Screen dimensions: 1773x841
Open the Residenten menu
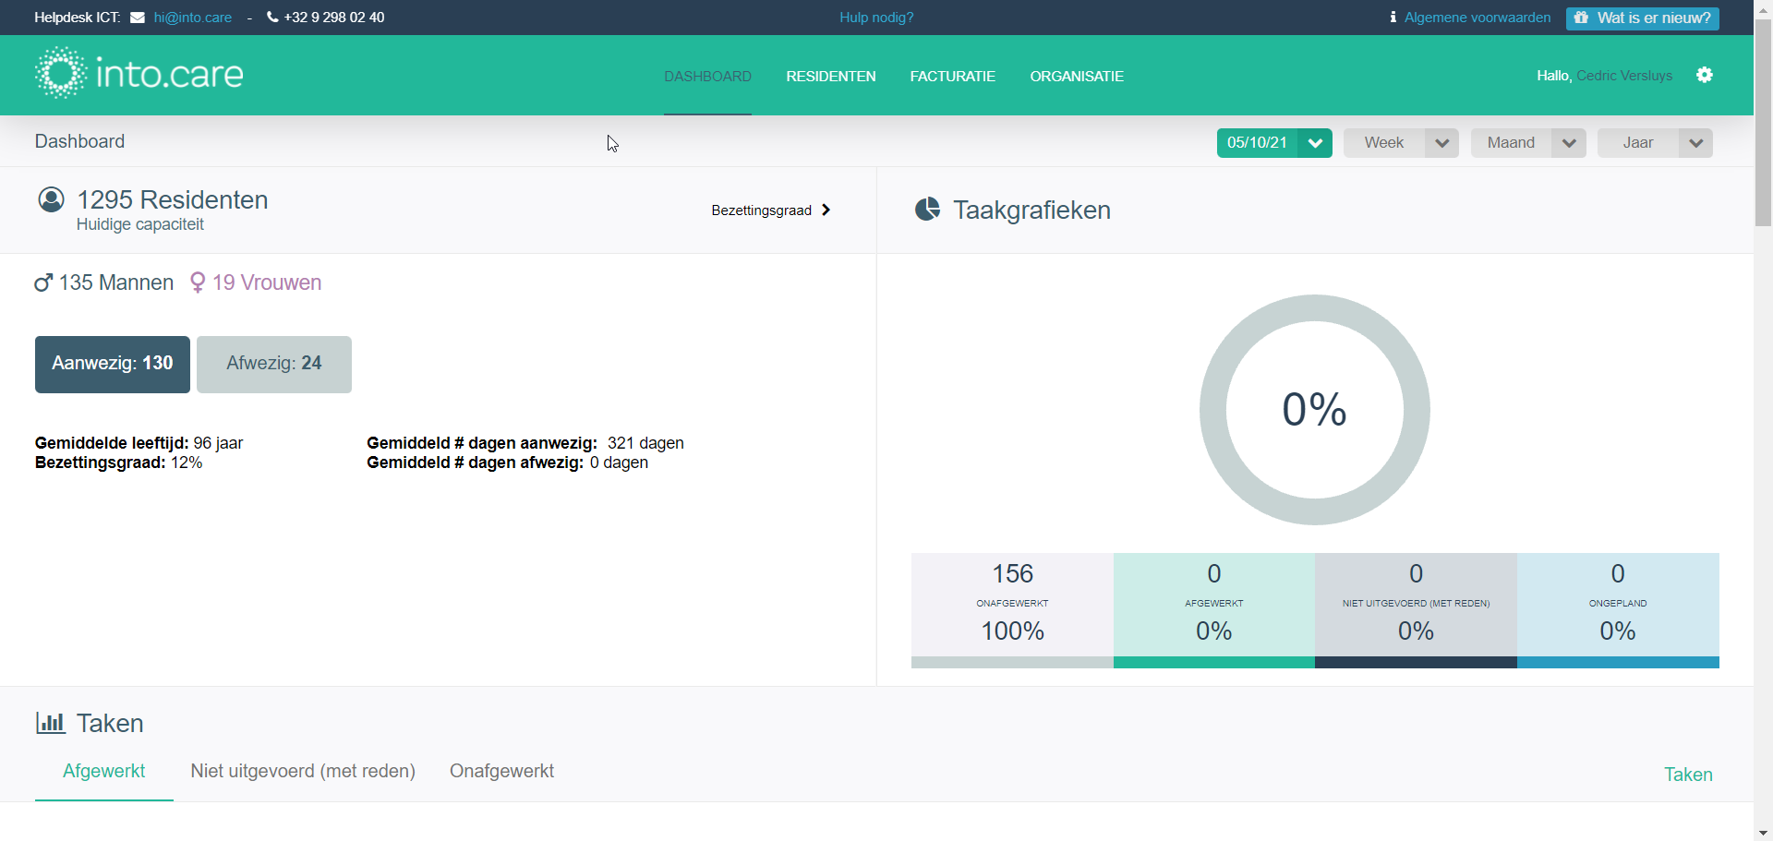point(831,77)
